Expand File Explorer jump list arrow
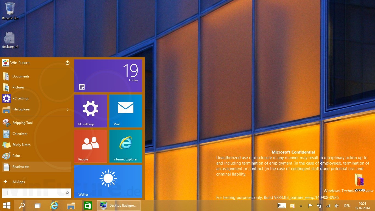Image resolution: width=375 pixels, height=211 pixels. pyautogui.click(x=68, y=110)
